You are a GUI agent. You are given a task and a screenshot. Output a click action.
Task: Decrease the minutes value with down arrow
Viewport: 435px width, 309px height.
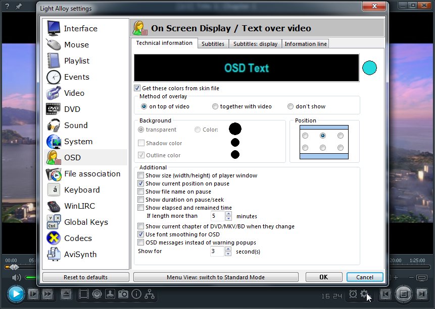point(228,218)
